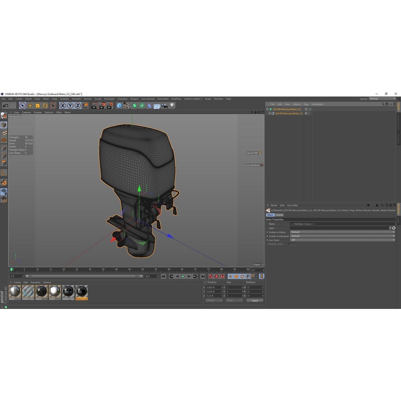Click the Layer field picker arrow
The width and height of the screenshot is (401, 401).
tap(390, 228)
